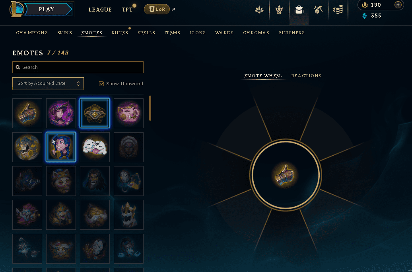Select the white poro emote thumbnail

pos(95,147)
